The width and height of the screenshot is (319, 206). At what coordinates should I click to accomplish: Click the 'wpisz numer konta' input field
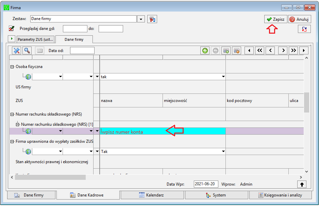[163, 131]
